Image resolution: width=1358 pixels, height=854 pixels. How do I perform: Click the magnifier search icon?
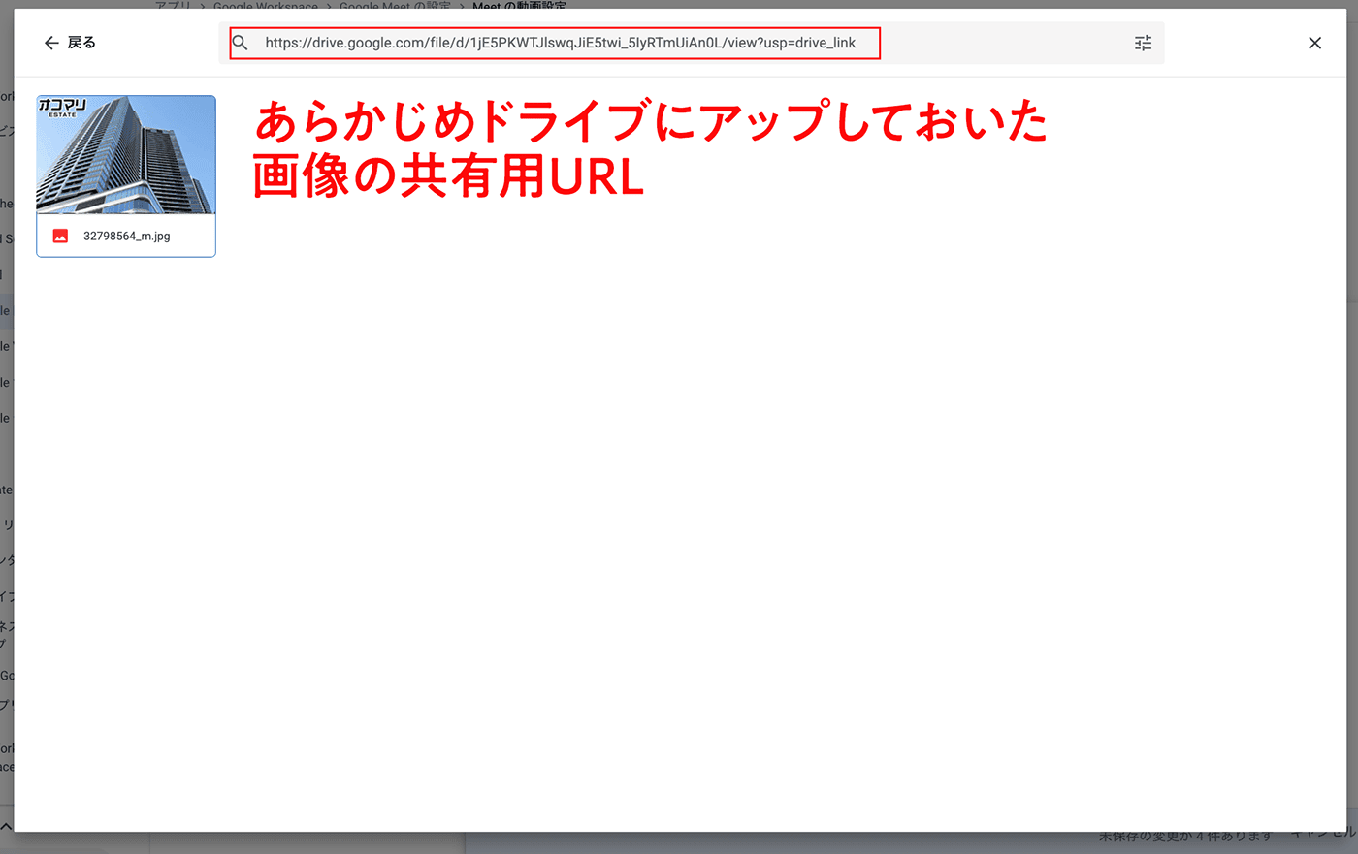coord(241,43)
